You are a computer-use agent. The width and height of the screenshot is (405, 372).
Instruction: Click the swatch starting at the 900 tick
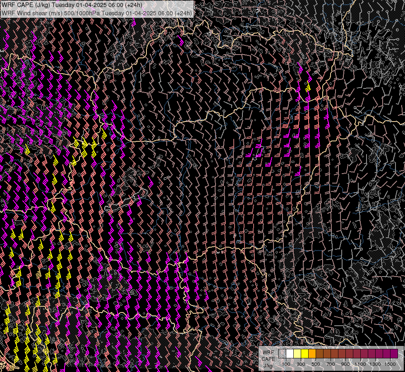(349, 353)
